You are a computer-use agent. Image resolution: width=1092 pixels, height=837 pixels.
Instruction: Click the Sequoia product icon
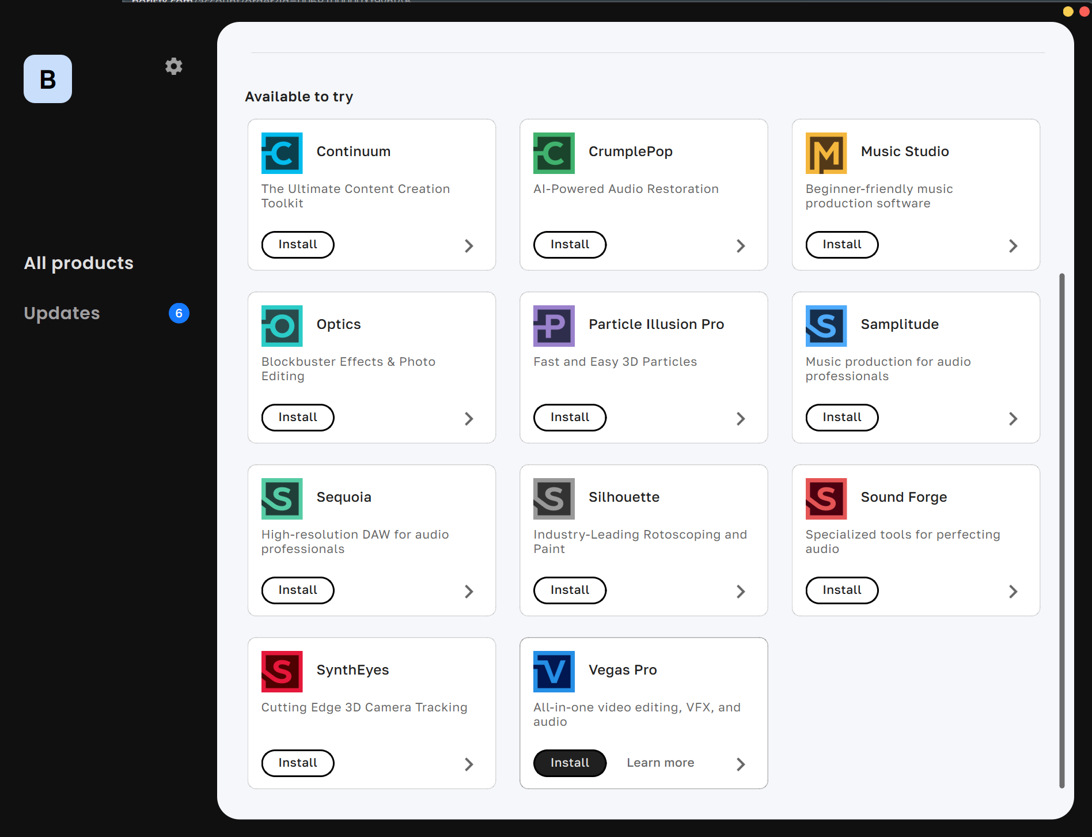click(x=282, y=499)
